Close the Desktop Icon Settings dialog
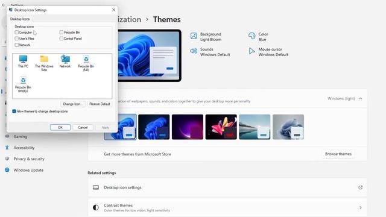This screenshot has width=386, height=217. click(113, 10)
